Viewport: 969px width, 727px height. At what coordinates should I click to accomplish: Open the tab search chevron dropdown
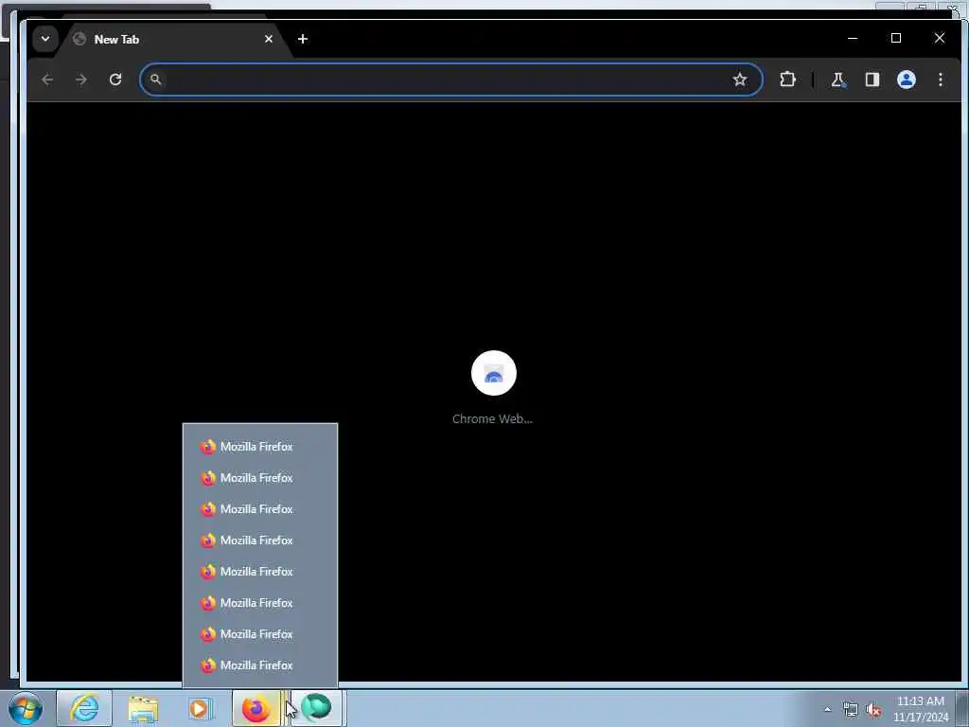(x=45, y=39)
